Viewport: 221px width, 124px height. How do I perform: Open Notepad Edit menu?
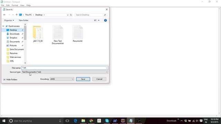coord(8,6)
